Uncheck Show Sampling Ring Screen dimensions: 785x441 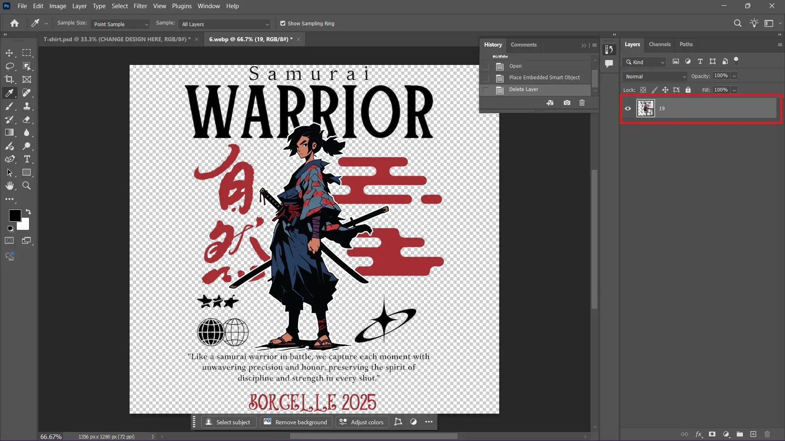click(x=283, y=23)
